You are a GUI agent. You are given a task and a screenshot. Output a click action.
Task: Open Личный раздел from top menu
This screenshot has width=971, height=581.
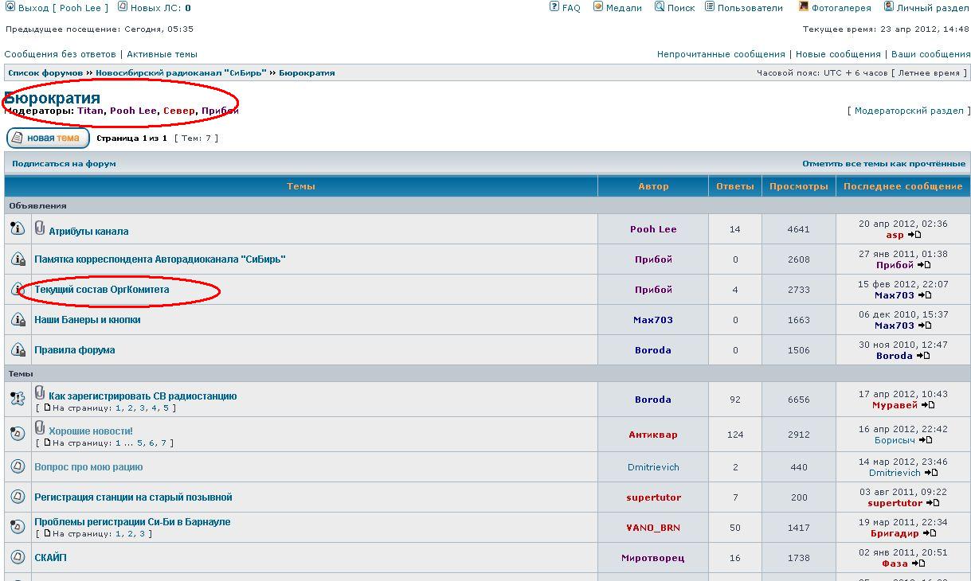pos(932,8)
